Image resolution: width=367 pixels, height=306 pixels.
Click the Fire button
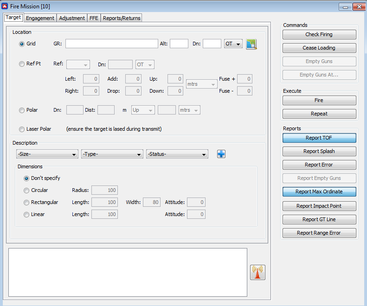click(x=319, y=100)
